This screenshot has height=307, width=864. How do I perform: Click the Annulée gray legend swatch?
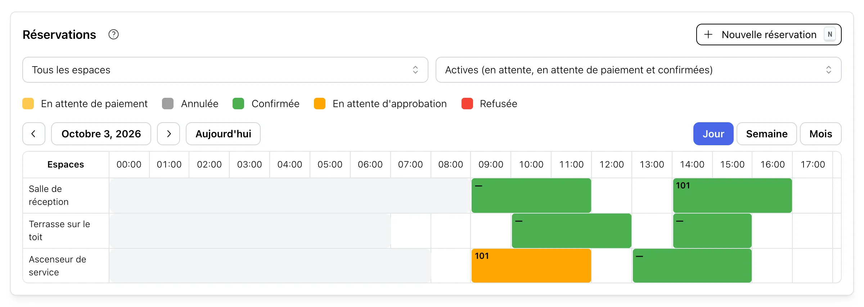[x=168, y=104]
